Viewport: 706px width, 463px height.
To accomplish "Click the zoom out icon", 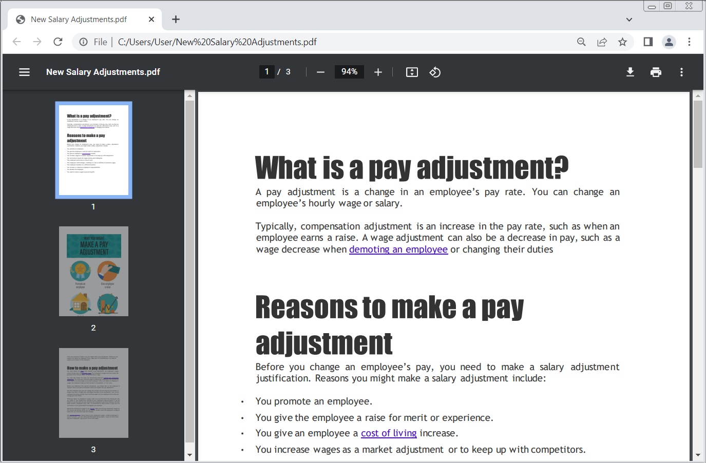I will coord(320,72).
